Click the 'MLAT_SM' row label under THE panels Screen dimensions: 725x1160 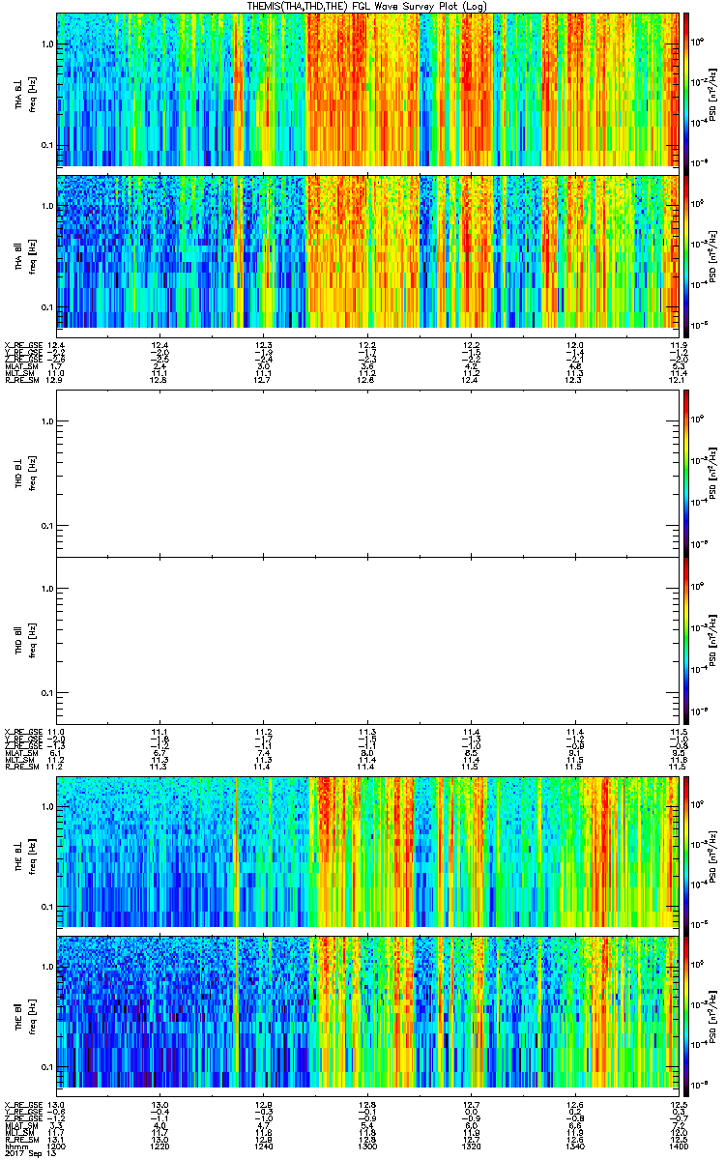click(20, 1126)
